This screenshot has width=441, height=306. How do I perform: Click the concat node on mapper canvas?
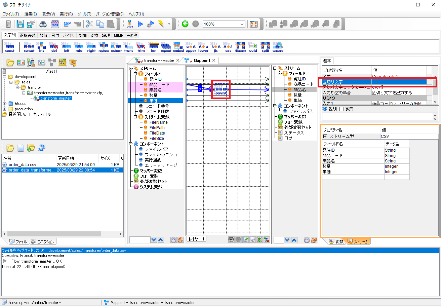[220, 89]
